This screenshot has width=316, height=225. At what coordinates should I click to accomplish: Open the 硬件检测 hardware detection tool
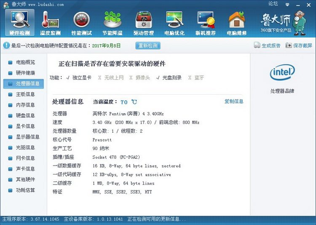(x=19, y=23)
